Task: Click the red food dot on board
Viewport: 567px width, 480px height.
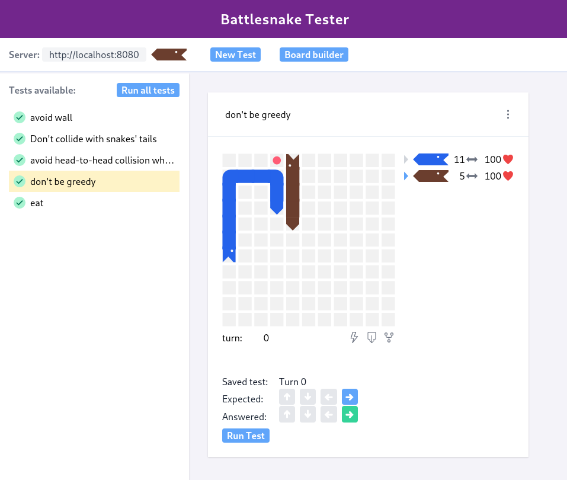Action: pyautogui.click(x=277, y=160)
